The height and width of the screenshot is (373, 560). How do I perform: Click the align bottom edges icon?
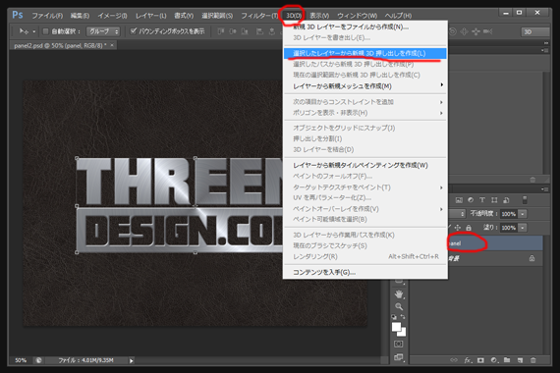click(245, 31)
